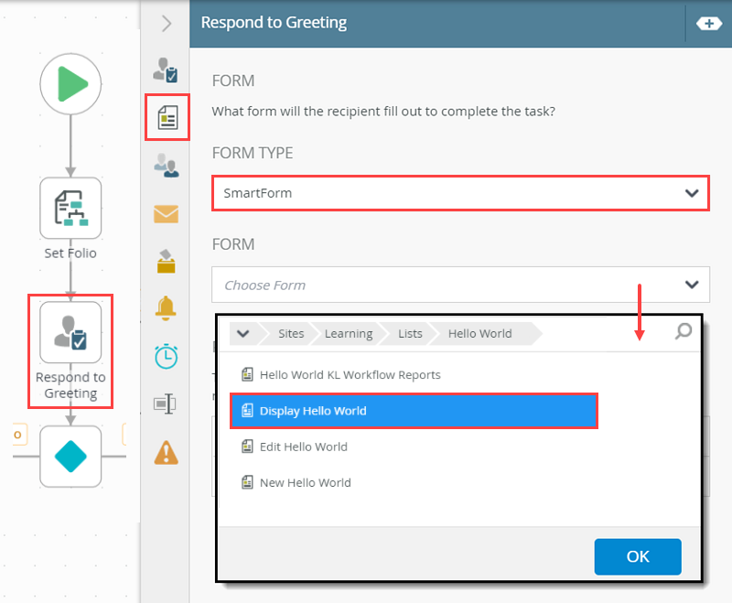Select the task users icon at sidebar top
This screenshot has height=603, width=732.
(166, 70)
